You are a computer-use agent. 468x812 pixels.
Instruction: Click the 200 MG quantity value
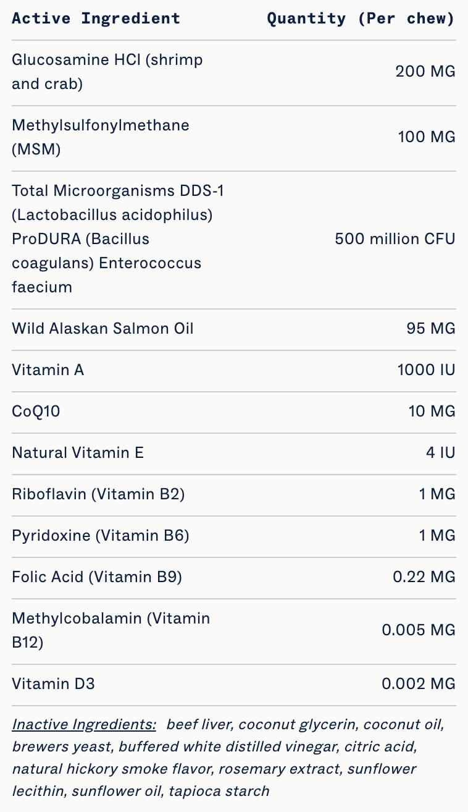pos(425,72)
